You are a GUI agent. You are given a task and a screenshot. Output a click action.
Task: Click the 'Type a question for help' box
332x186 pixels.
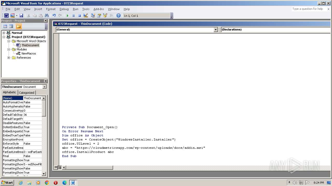point(309,9)
